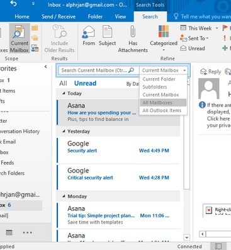Open the Send / Receive tab
Image resolution: width=231 pixels, height=250 pixels.
59,16
